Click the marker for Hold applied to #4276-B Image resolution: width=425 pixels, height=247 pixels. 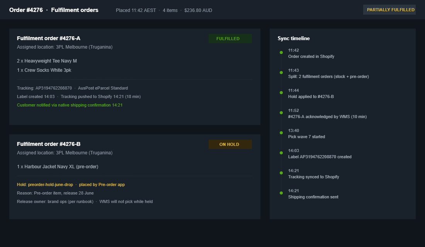click(x=281, y=93)
